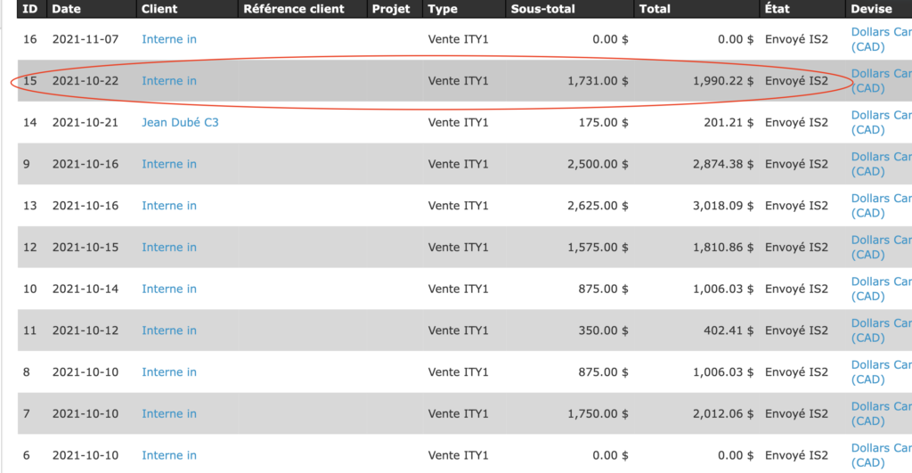This screenshot has width=912, height=473.
Task: Open the Jean Dubé C3 client link
Action: coord(180,123)
